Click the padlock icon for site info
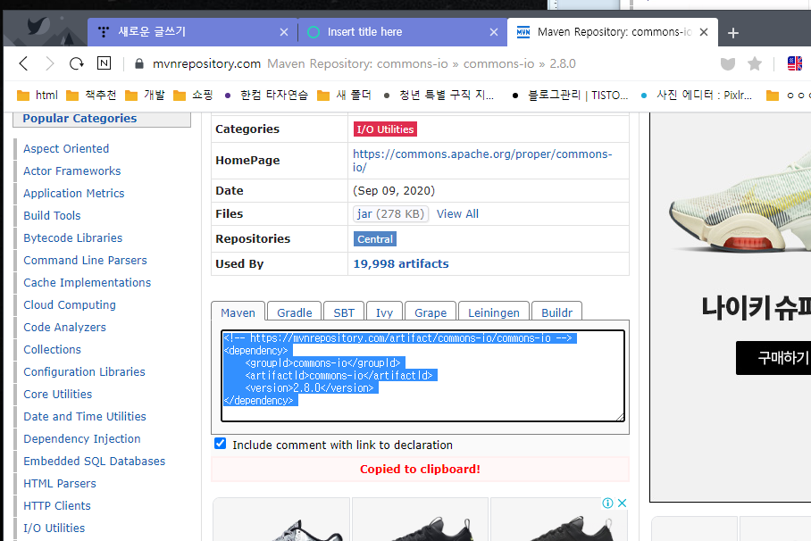Screen dimensions: 811x541 tap(138, 63)
